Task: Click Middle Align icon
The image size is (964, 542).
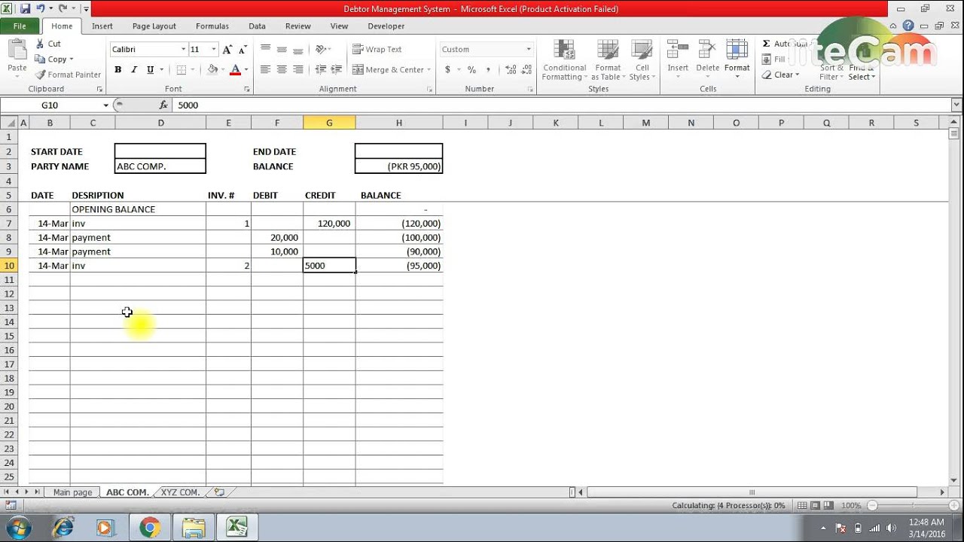Action: [x=282, y=49]
